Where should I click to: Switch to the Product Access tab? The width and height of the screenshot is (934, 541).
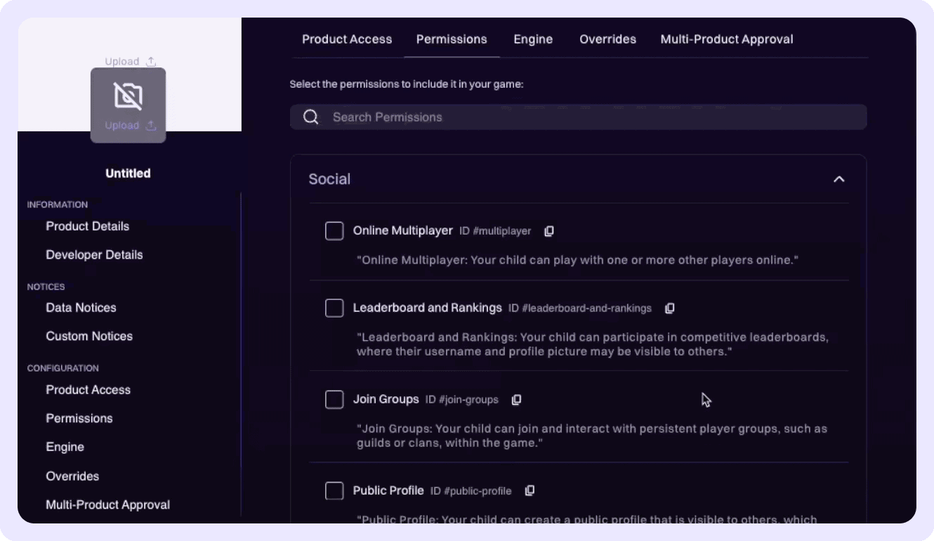pos(347,39)
